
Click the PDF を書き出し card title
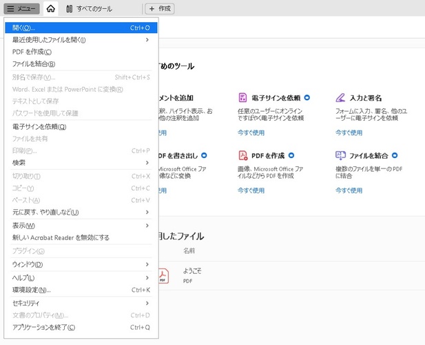[x=178, y=155]
